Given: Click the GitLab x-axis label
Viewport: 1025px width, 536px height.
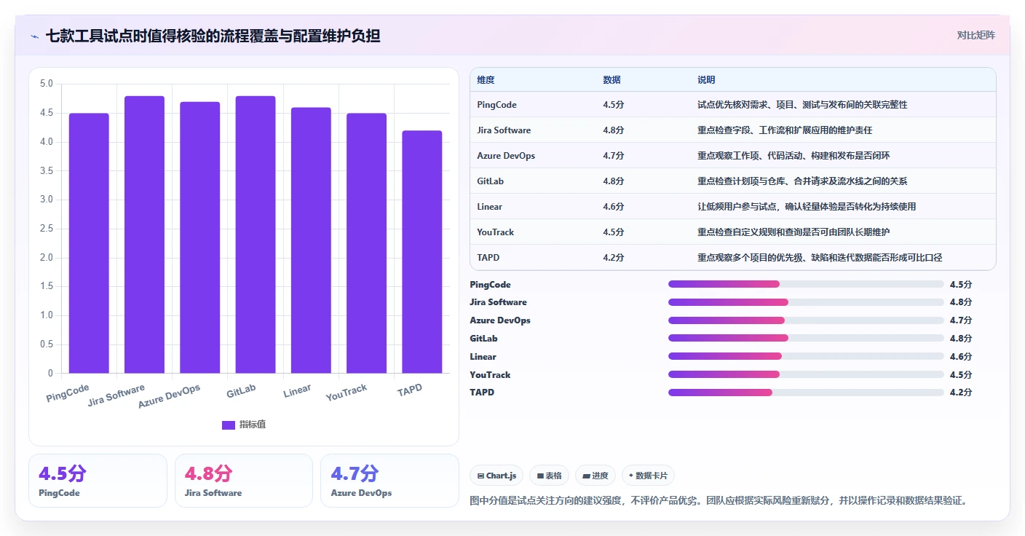Looking at the screenshot, I should pyautogui.click(x=241, y=391).
